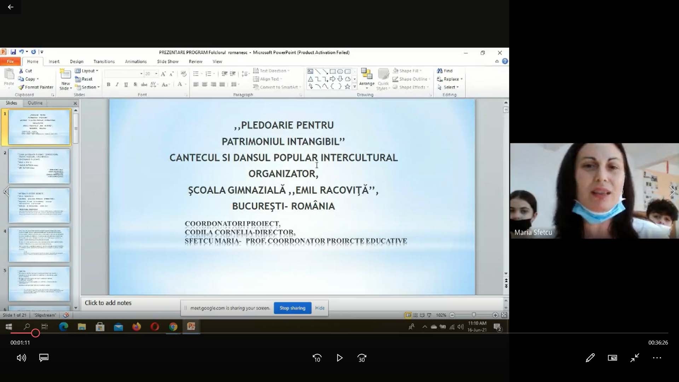Open the font name combo box dropdown
This screenshot has width=679, height=382.
point(141,74)
